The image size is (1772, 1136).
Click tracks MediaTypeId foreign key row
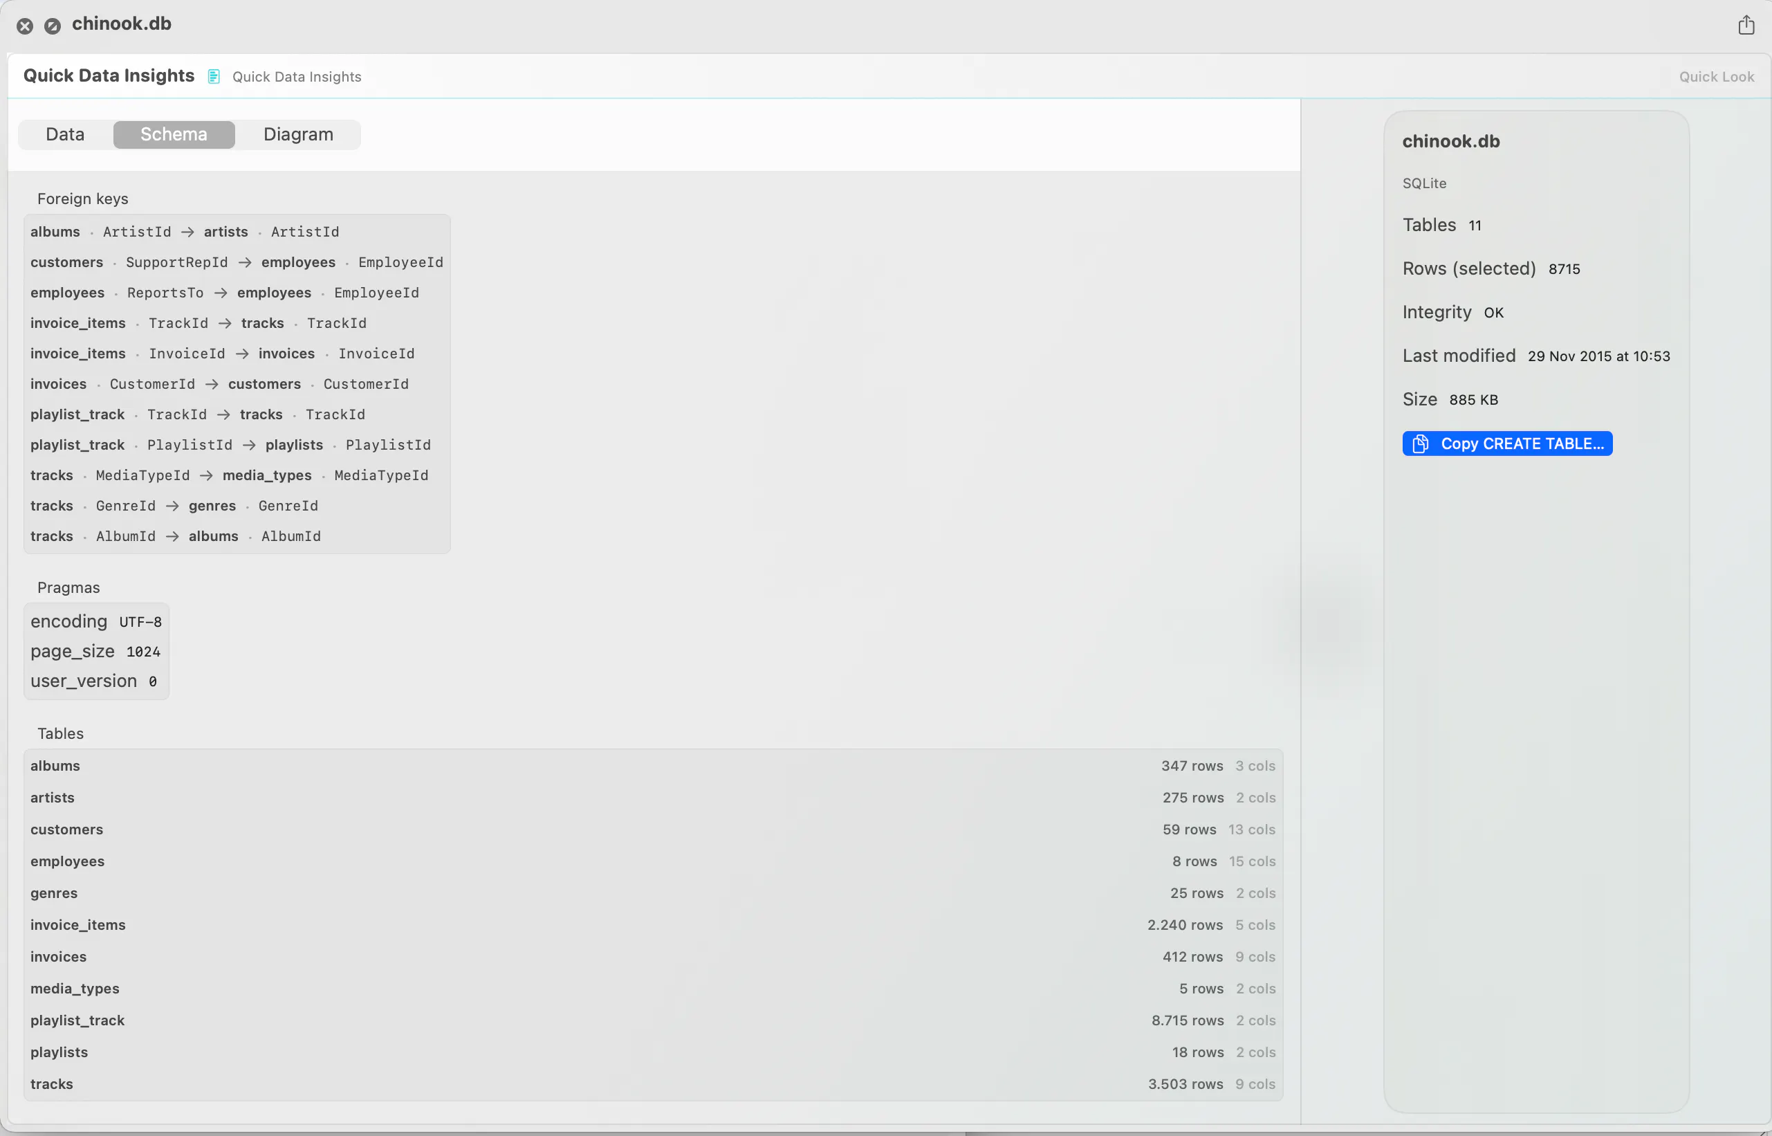click(230, 475)
